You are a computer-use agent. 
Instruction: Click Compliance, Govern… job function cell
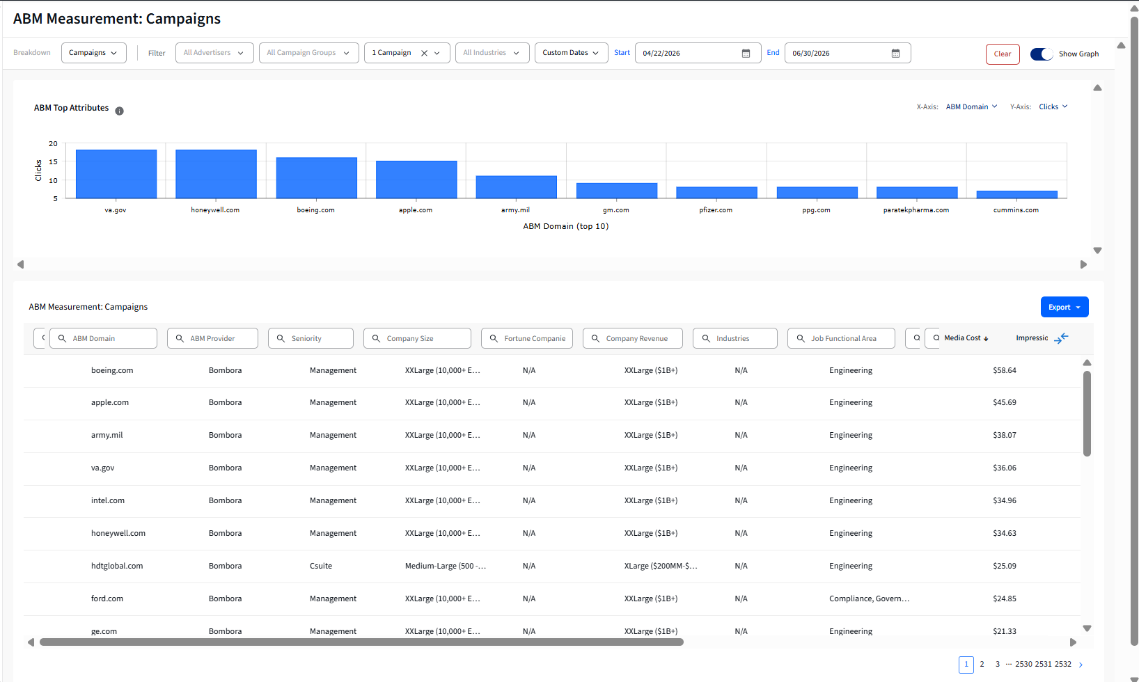tap(869, 599)
